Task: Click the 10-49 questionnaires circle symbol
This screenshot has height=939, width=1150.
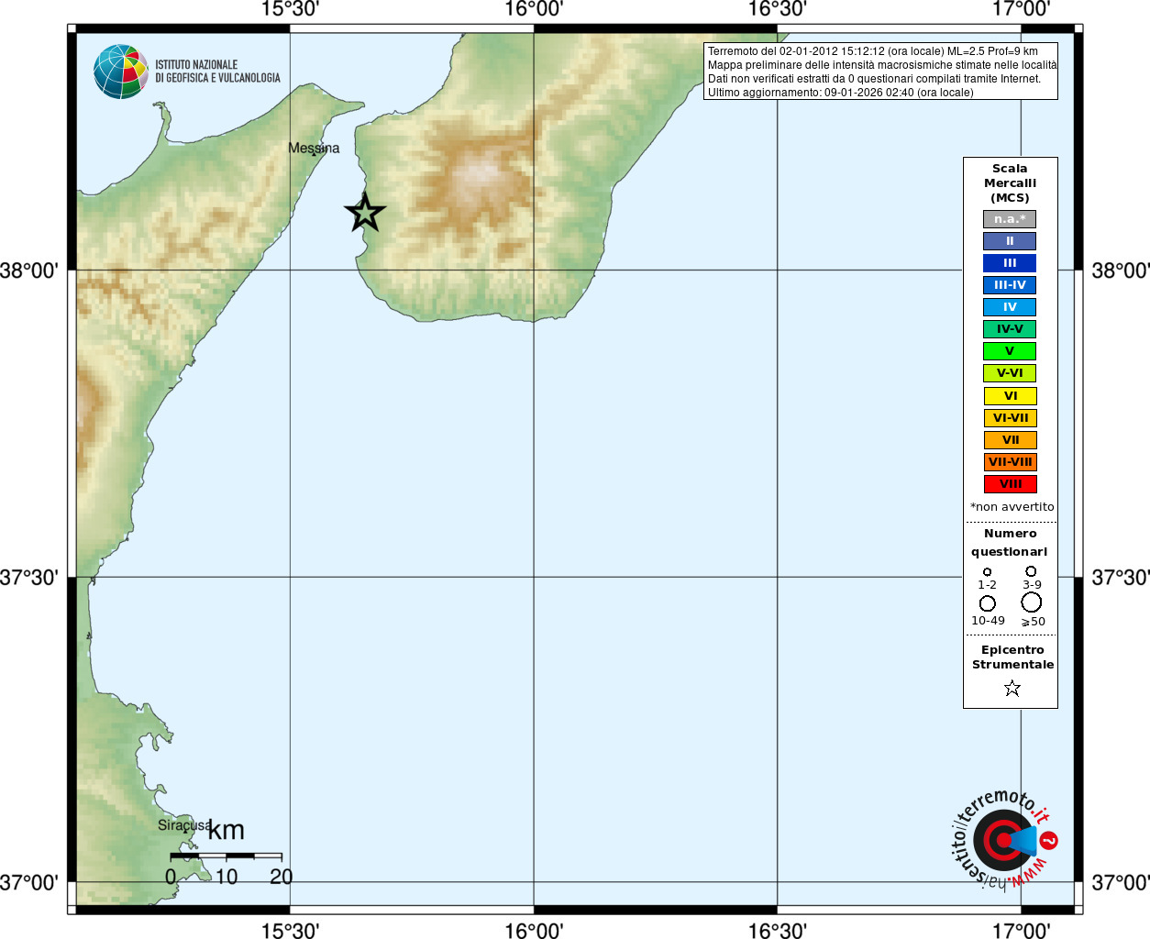Action: coord(988,603)
